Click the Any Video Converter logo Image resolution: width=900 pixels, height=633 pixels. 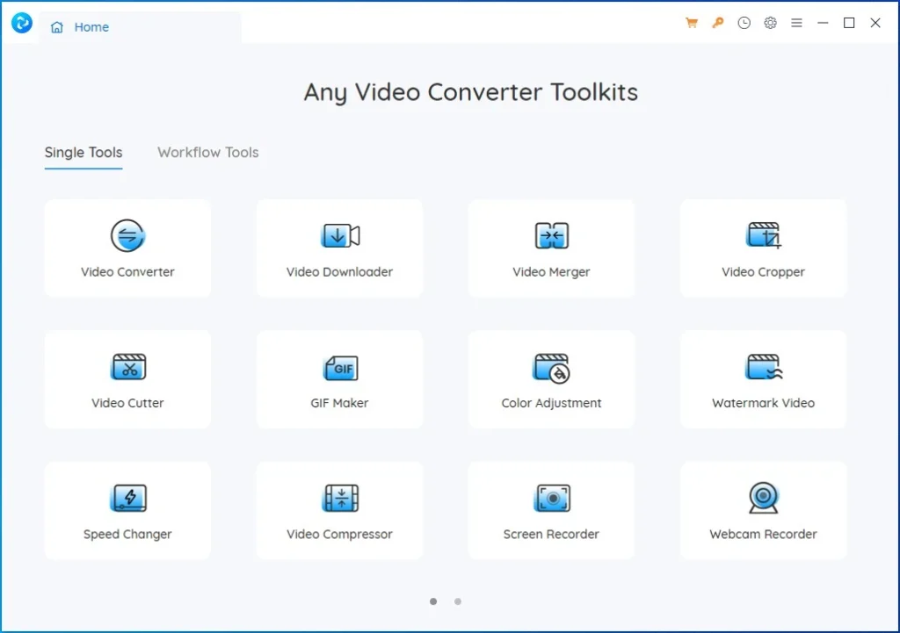[x=22, y=23]
